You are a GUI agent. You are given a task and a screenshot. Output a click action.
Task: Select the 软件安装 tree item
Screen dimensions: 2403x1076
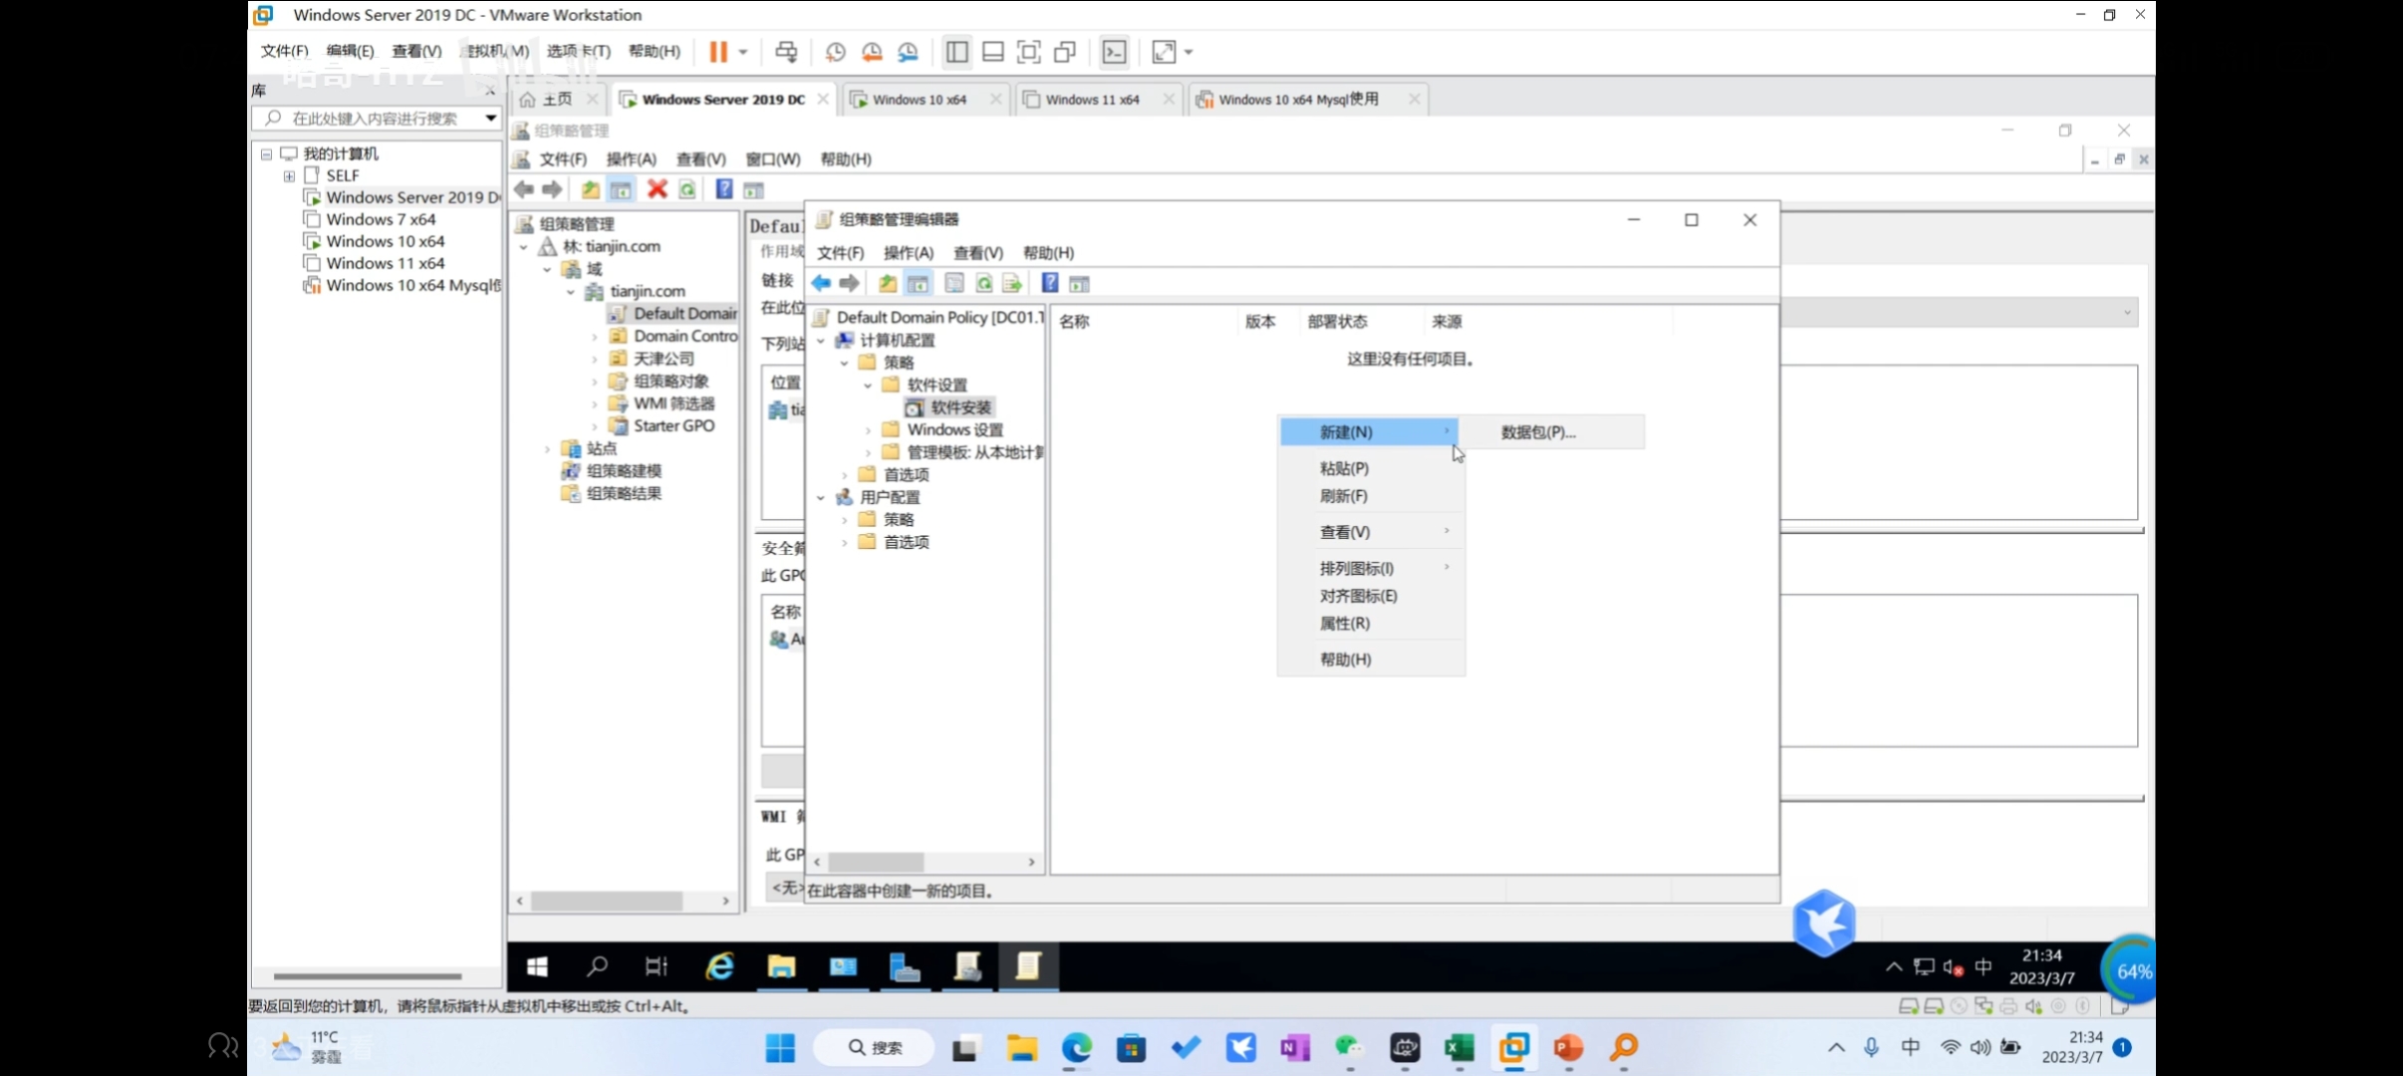pyautogui.click(x=960, y=407)
